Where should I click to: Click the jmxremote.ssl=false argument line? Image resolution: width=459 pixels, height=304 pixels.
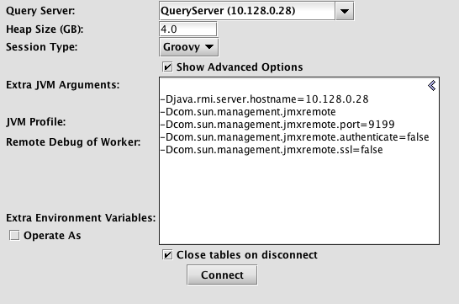pos(272,150)
